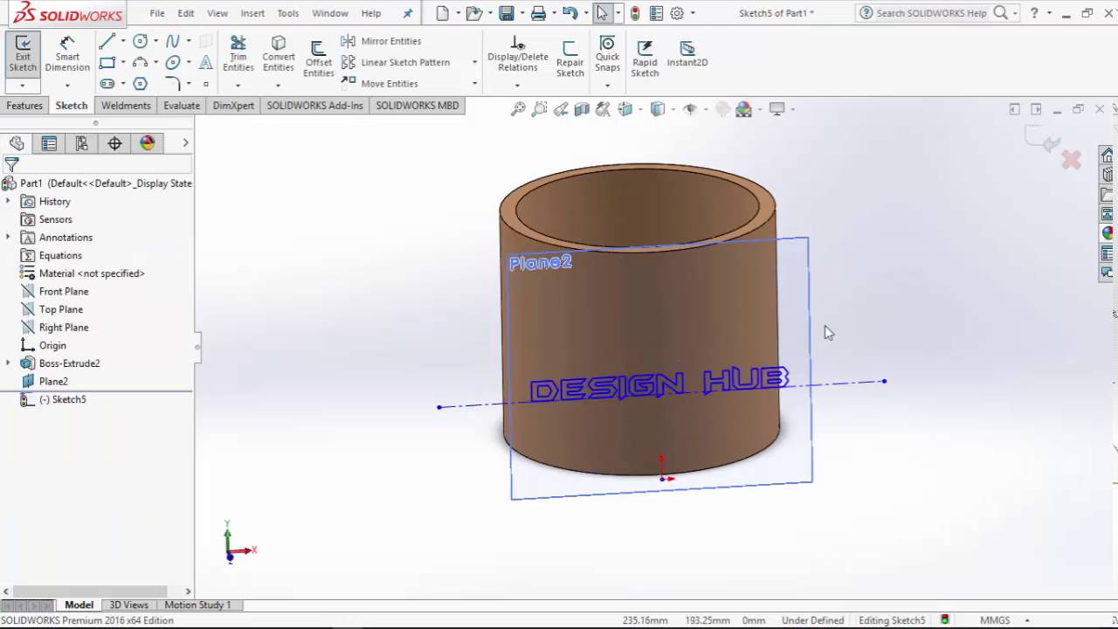Expand the manager tabs chevron
Image resolution: width=1118 pixels, height=629 pixels.
pos(185,143)
